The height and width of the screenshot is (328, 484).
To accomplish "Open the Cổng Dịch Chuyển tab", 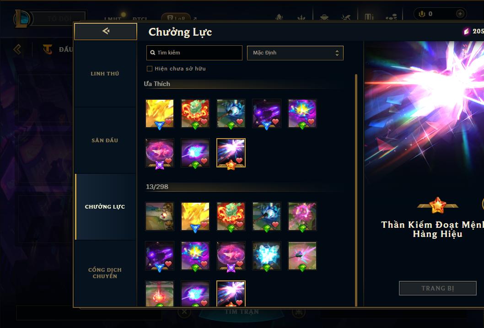I will click(105, 273).
